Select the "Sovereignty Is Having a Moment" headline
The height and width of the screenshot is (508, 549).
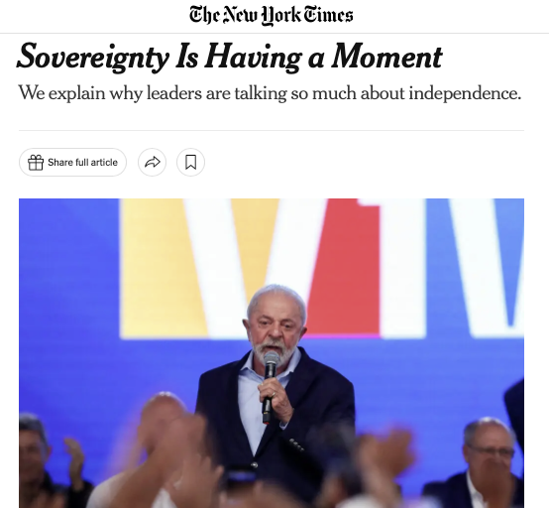[x=230, y=58]
